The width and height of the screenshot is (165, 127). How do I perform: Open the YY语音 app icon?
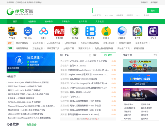click(x=12, y=31)
